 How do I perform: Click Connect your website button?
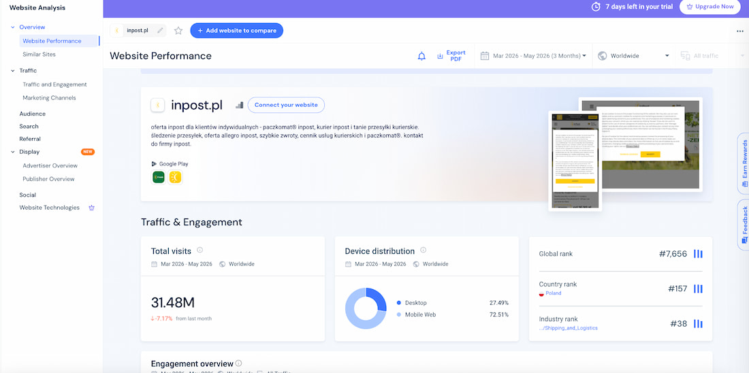point(286,105)
